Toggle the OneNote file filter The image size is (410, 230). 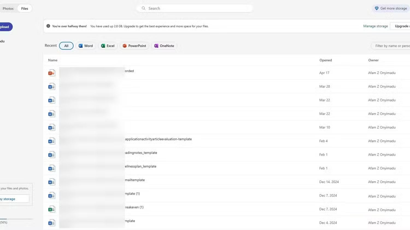coord(164,46)
